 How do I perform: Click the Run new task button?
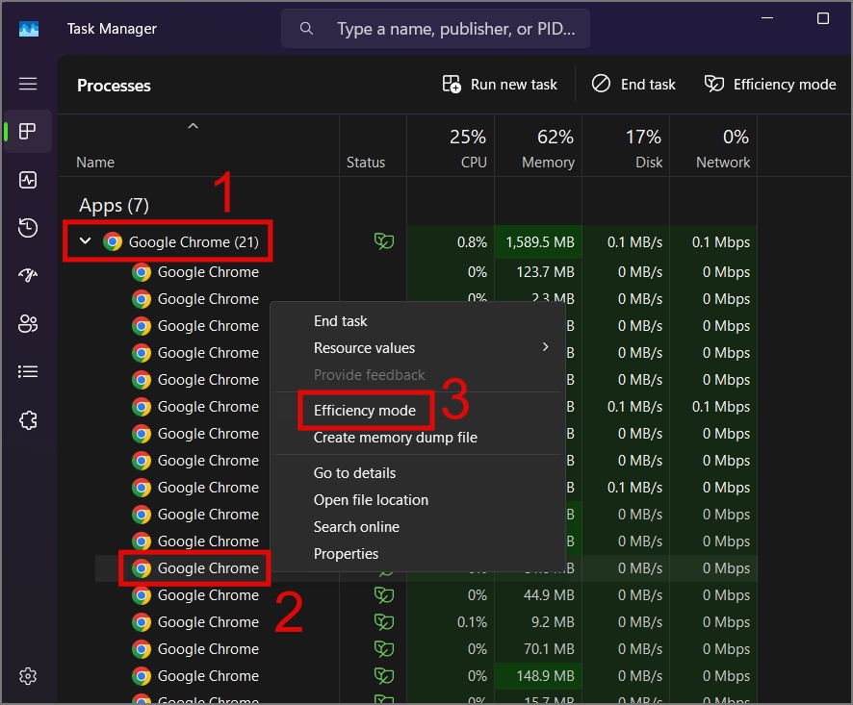(x=500, y=85)
